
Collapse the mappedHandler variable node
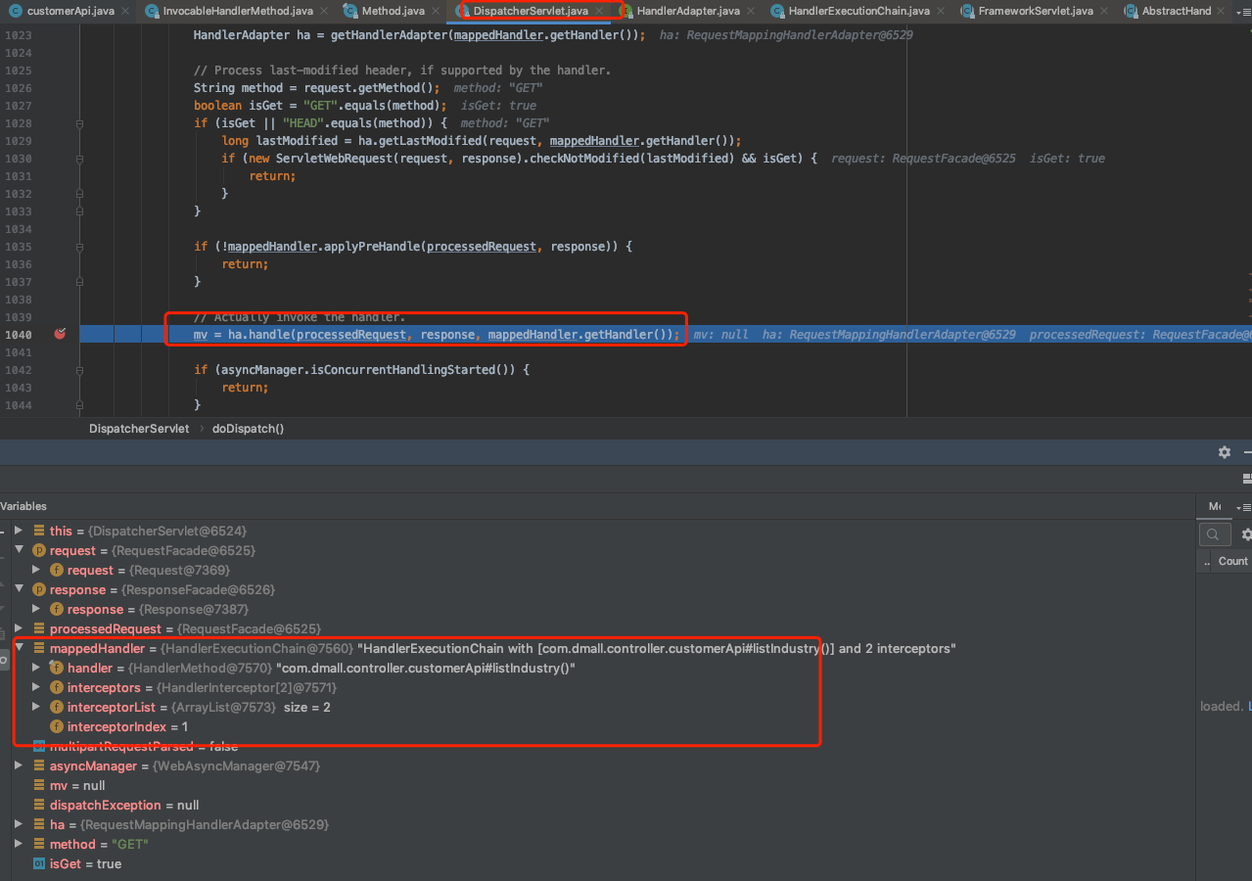coord(18,648)
